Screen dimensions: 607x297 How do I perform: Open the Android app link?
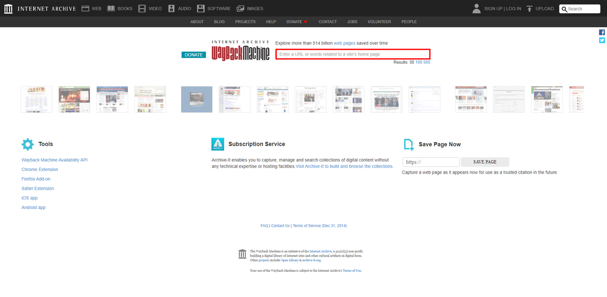(x=33, y=207)
